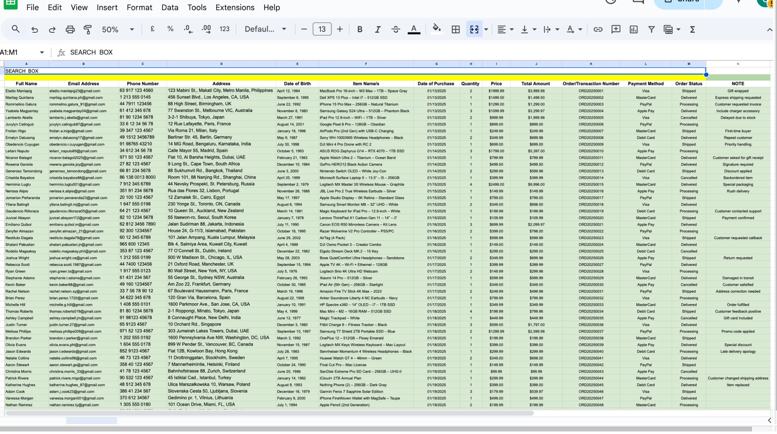Toggle italic text formatting

point(377,30)
